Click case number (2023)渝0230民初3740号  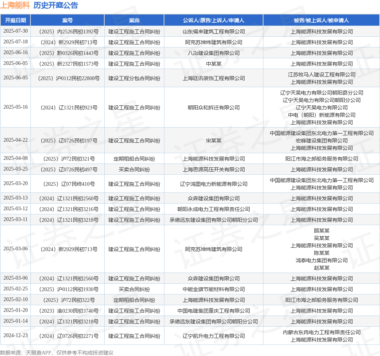tap(69, 311)
